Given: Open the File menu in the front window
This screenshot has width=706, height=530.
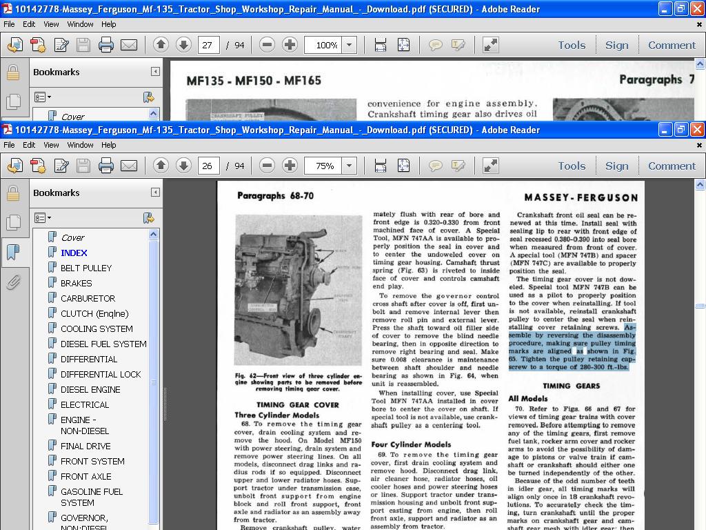Looking at the screenshot, I should coord(9,145).
